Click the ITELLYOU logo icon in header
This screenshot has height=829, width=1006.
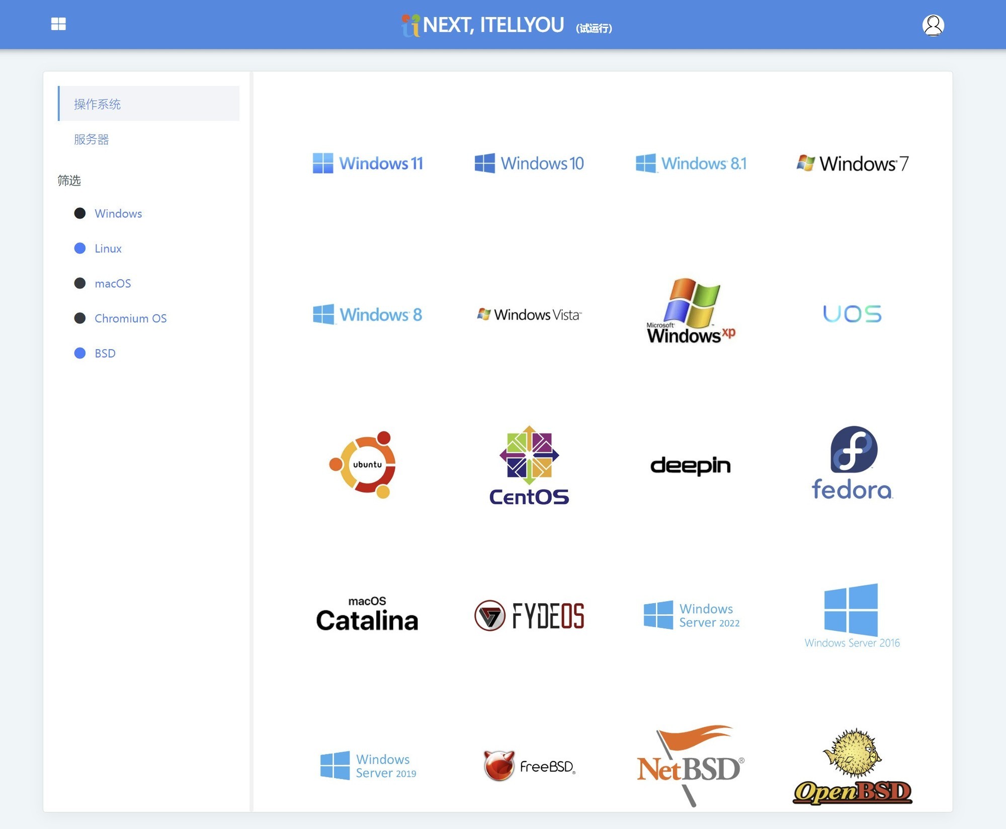410,26
